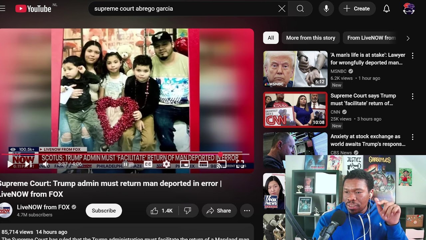Switch to theater mode
Viewport: 426px width, 240px height.
coord(203,164)
